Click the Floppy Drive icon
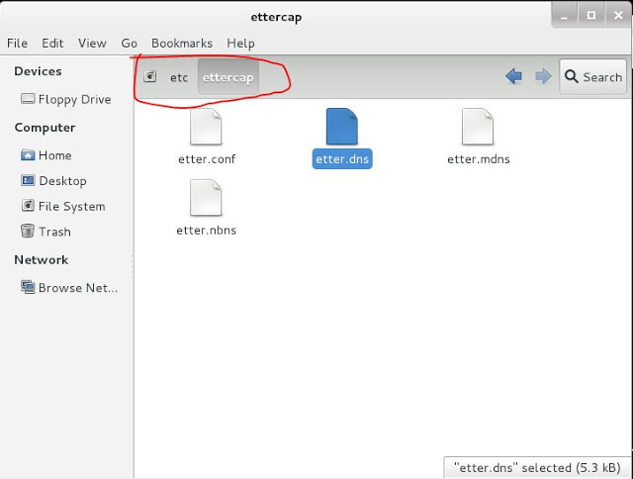Viewport: 633px width, 479px height. pyautogui.click(x=28, y=99)
